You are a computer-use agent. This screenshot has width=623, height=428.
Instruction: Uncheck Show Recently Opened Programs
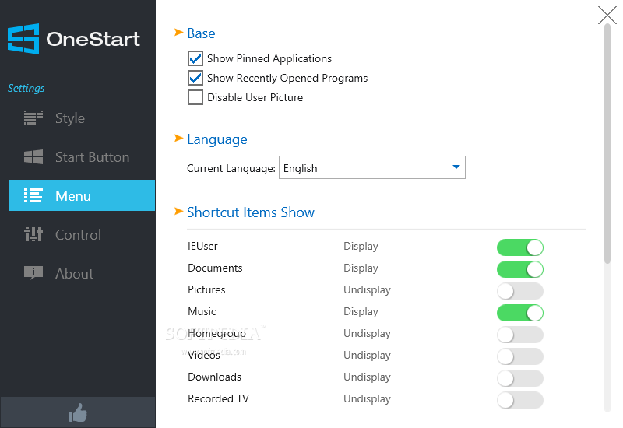tap(195, 78)
